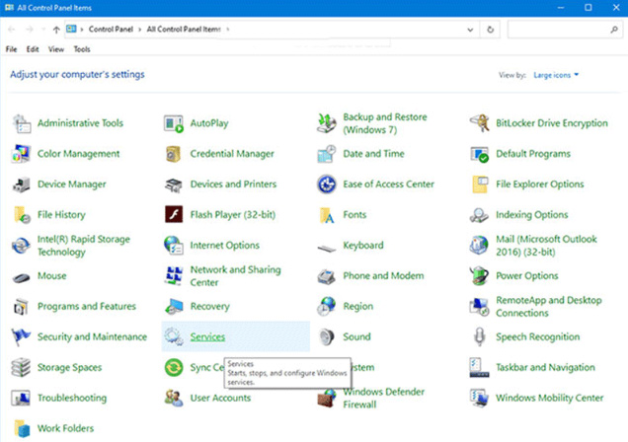This screenshot has width=628, height=442.
Task: Click RemoteApp and Desktop Connections link
Action: pyautogui.click(x=549, y=307)
